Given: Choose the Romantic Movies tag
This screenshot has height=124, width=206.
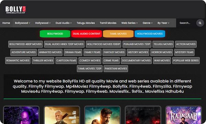Looking at the screenshot, I should coord(18,60).
